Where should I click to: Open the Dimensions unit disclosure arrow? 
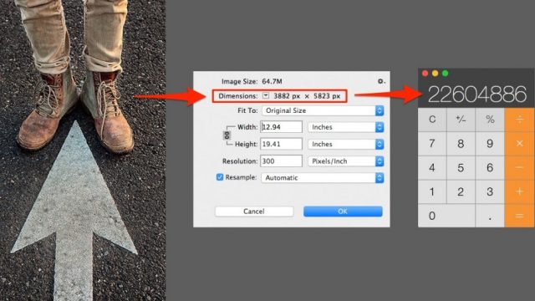click(266, 96)
